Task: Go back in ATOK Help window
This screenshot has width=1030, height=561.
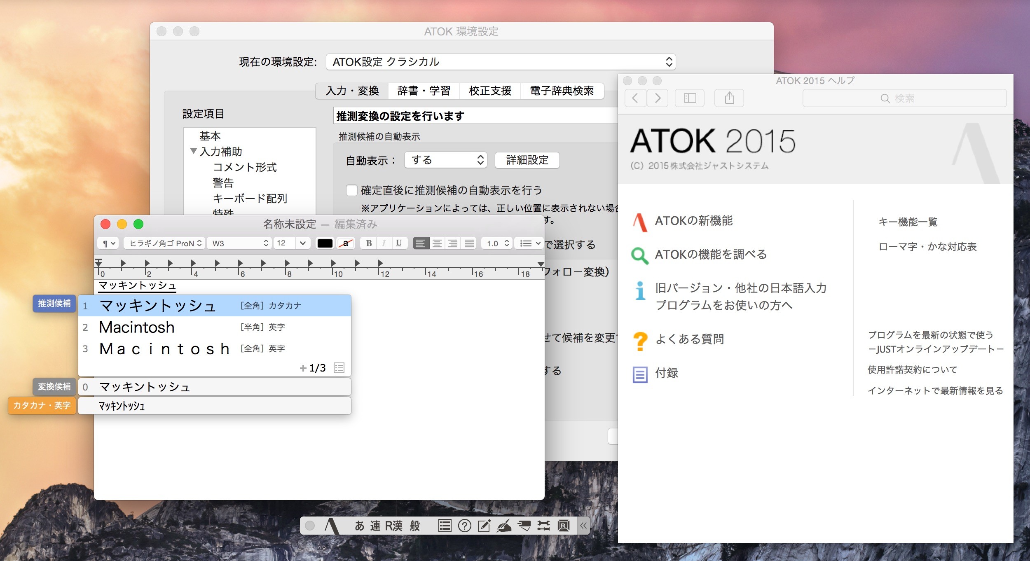Action: click(x=635, y=98)
